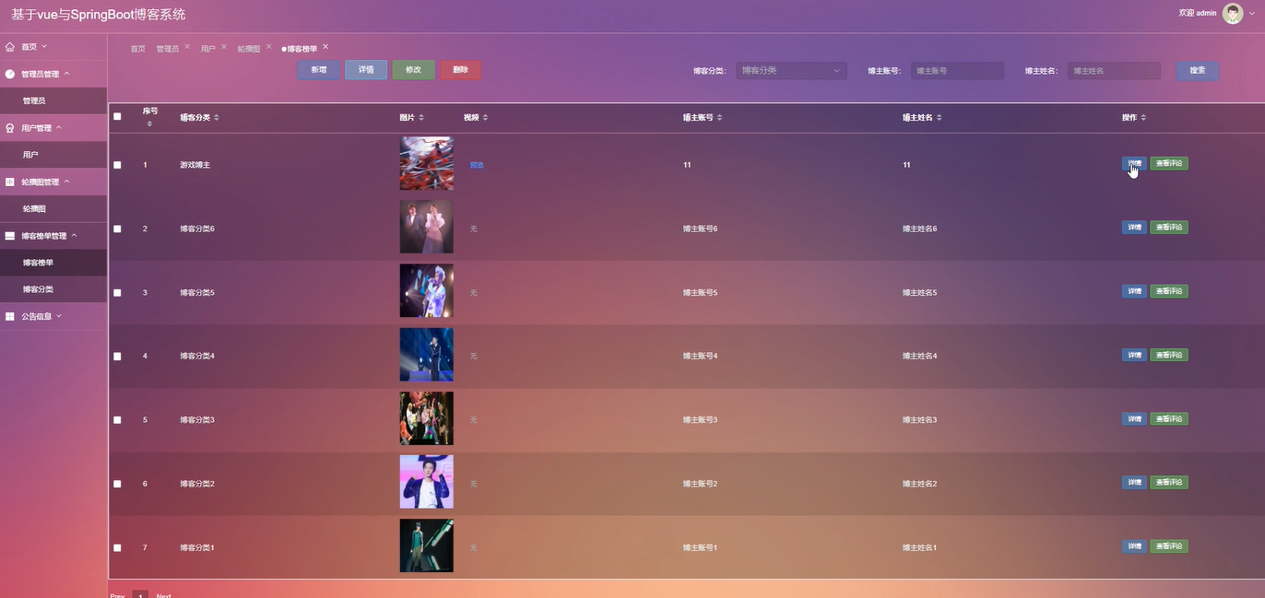Click the 搜索 button

coord(1197,70)
